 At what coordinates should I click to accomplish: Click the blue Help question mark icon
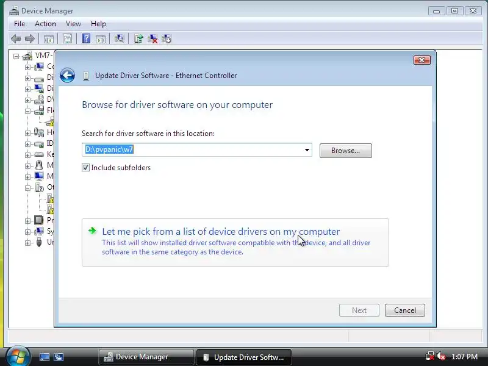(x=86, y=38)
